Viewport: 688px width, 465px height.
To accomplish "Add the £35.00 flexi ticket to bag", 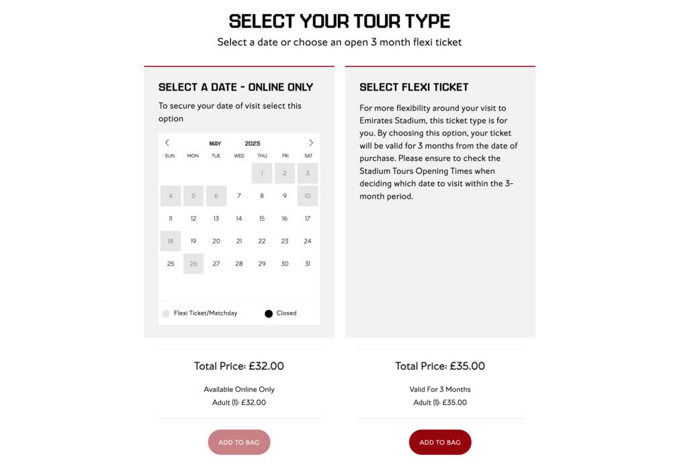I will click(440, 442).
